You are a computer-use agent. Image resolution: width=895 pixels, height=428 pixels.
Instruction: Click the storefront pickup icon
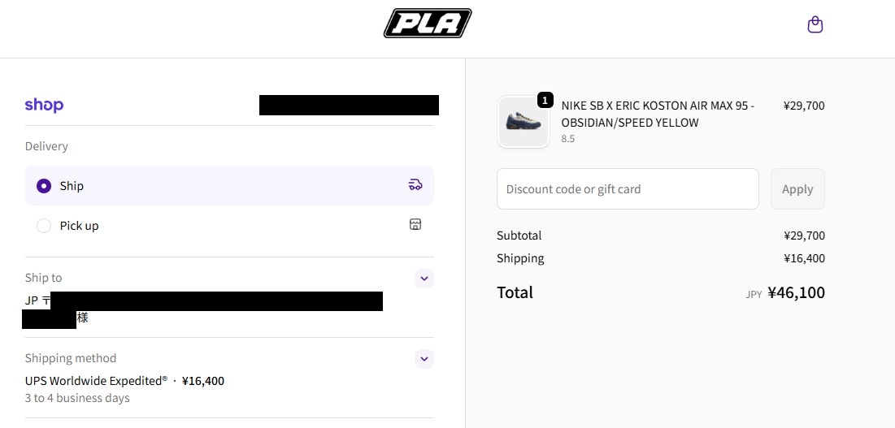[415, 224]
